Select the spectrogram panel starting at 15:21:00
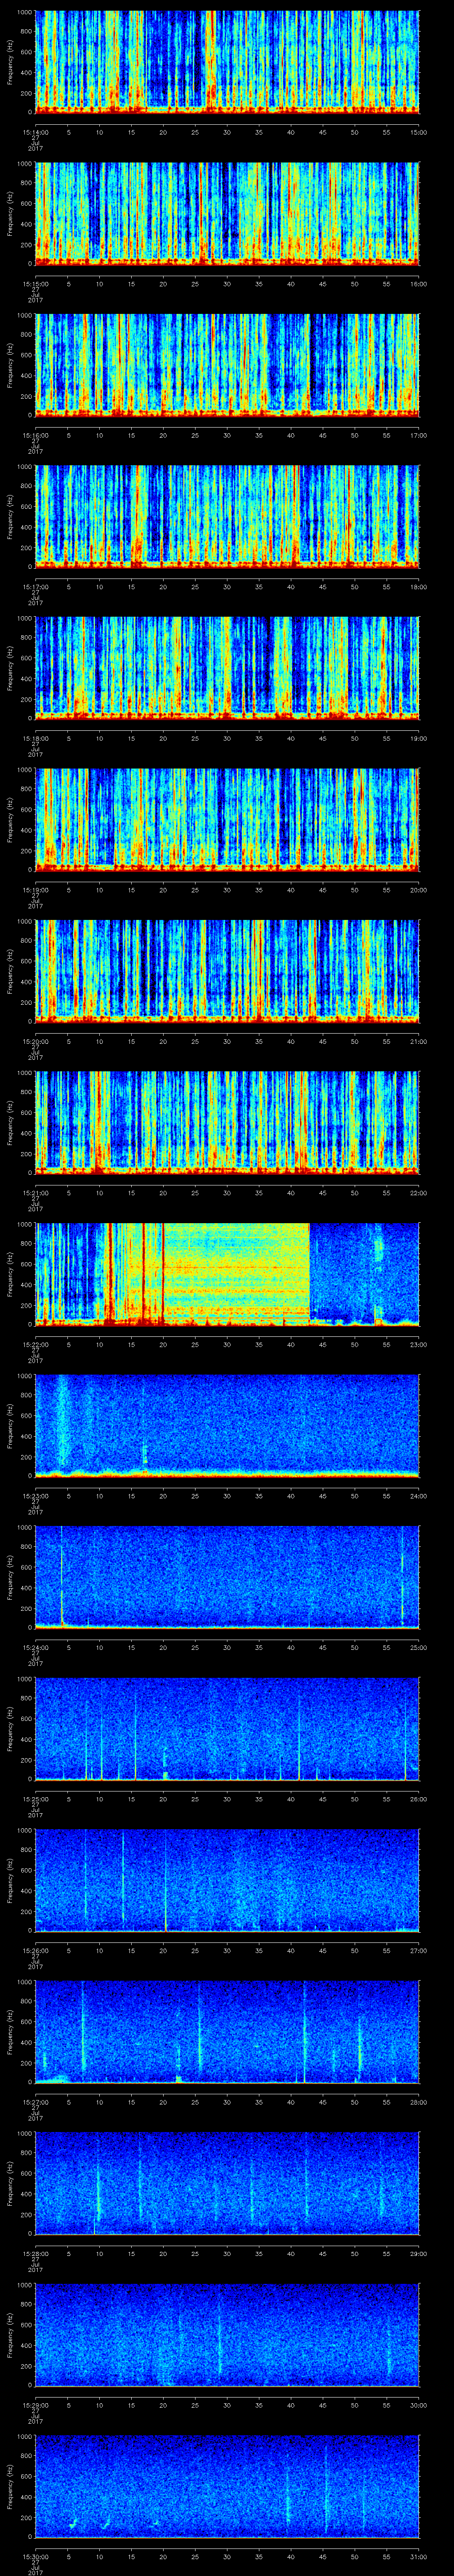This screenshot has width=454, height=2576. (227, 1122)
